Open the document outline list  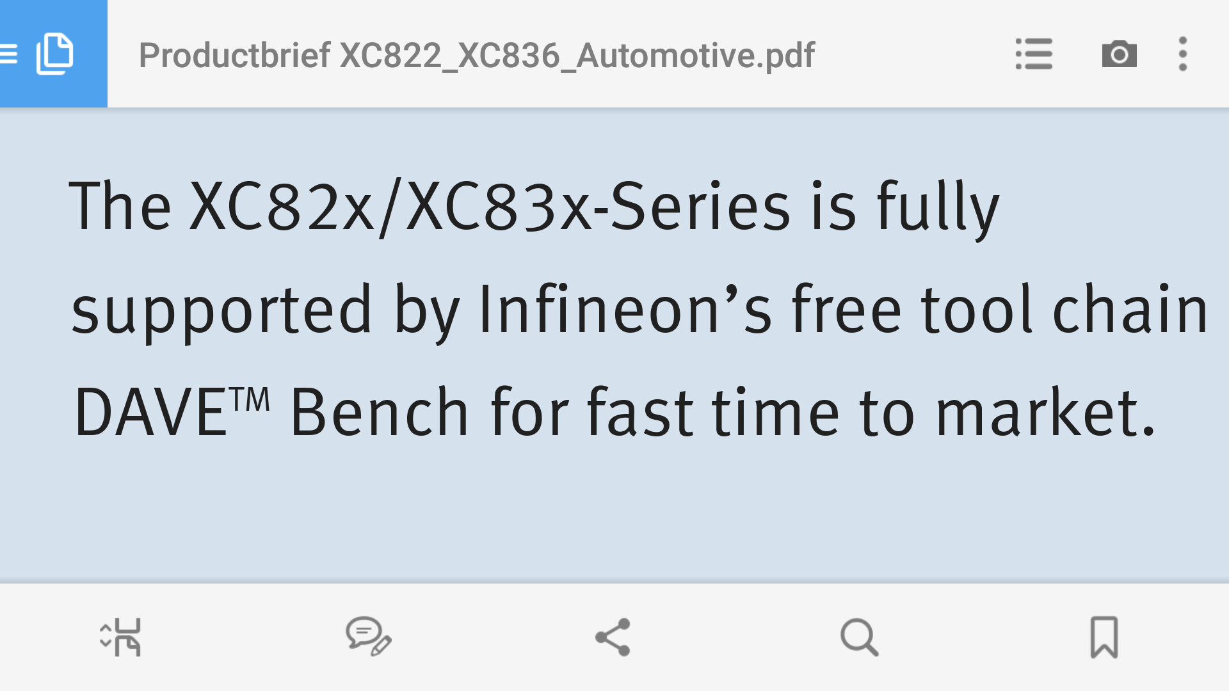click(1034, 54)
